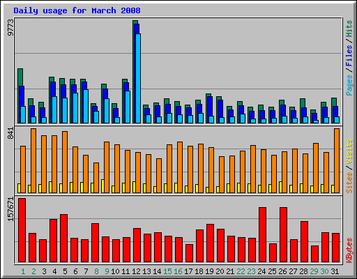The width and height of the screenshot is (357, 279).
Task: Click day label 11 on the x-axis
Action: click(126, 271)
